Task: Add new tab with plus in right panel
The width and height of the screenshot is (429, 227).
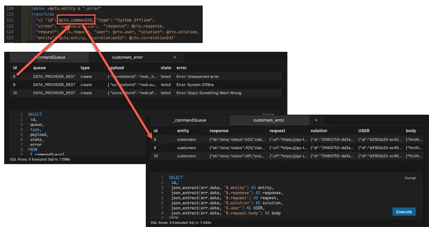Action: pyautogui.click(x=316, y=120)
